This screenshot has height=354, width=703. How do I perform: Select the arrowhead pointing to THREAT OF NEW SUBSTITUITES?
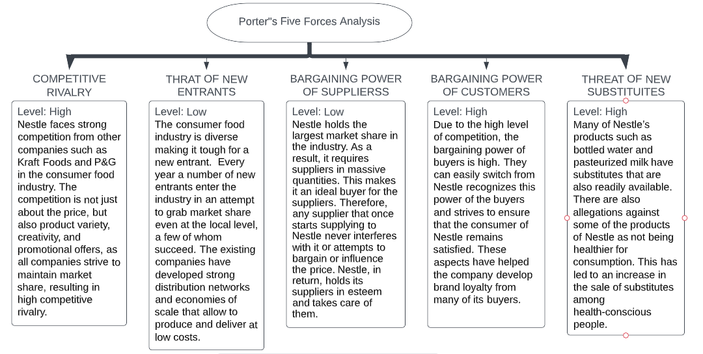tap(625, 63)
